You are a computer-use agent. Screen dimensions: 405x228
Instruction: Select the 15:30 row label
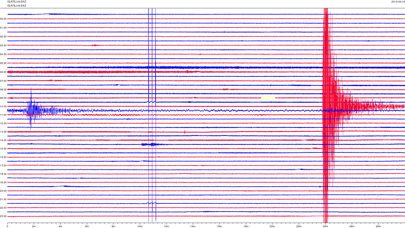click(3, 149)
